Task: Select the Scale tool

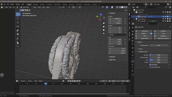Action: 18,30
